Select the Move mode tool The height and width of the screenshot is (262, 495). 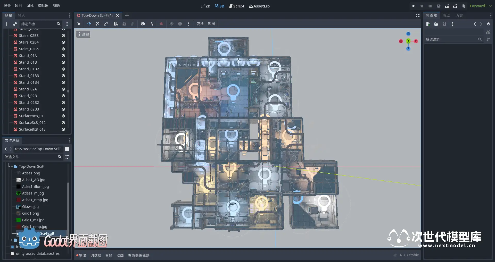(89, 24)
